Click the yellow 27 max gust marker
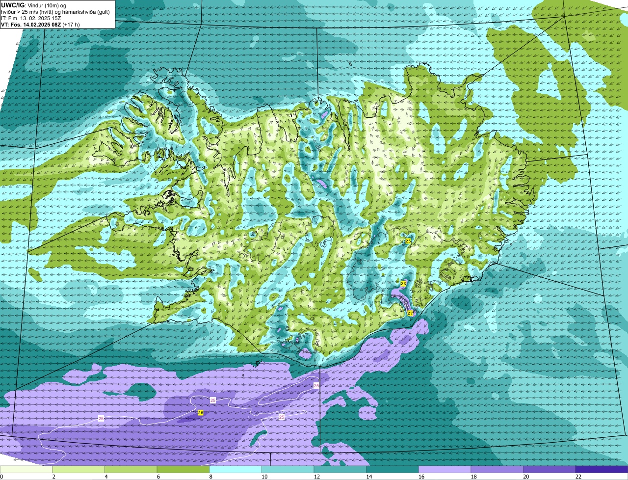Viewport: 628px width, 480px height. (410, 313)
